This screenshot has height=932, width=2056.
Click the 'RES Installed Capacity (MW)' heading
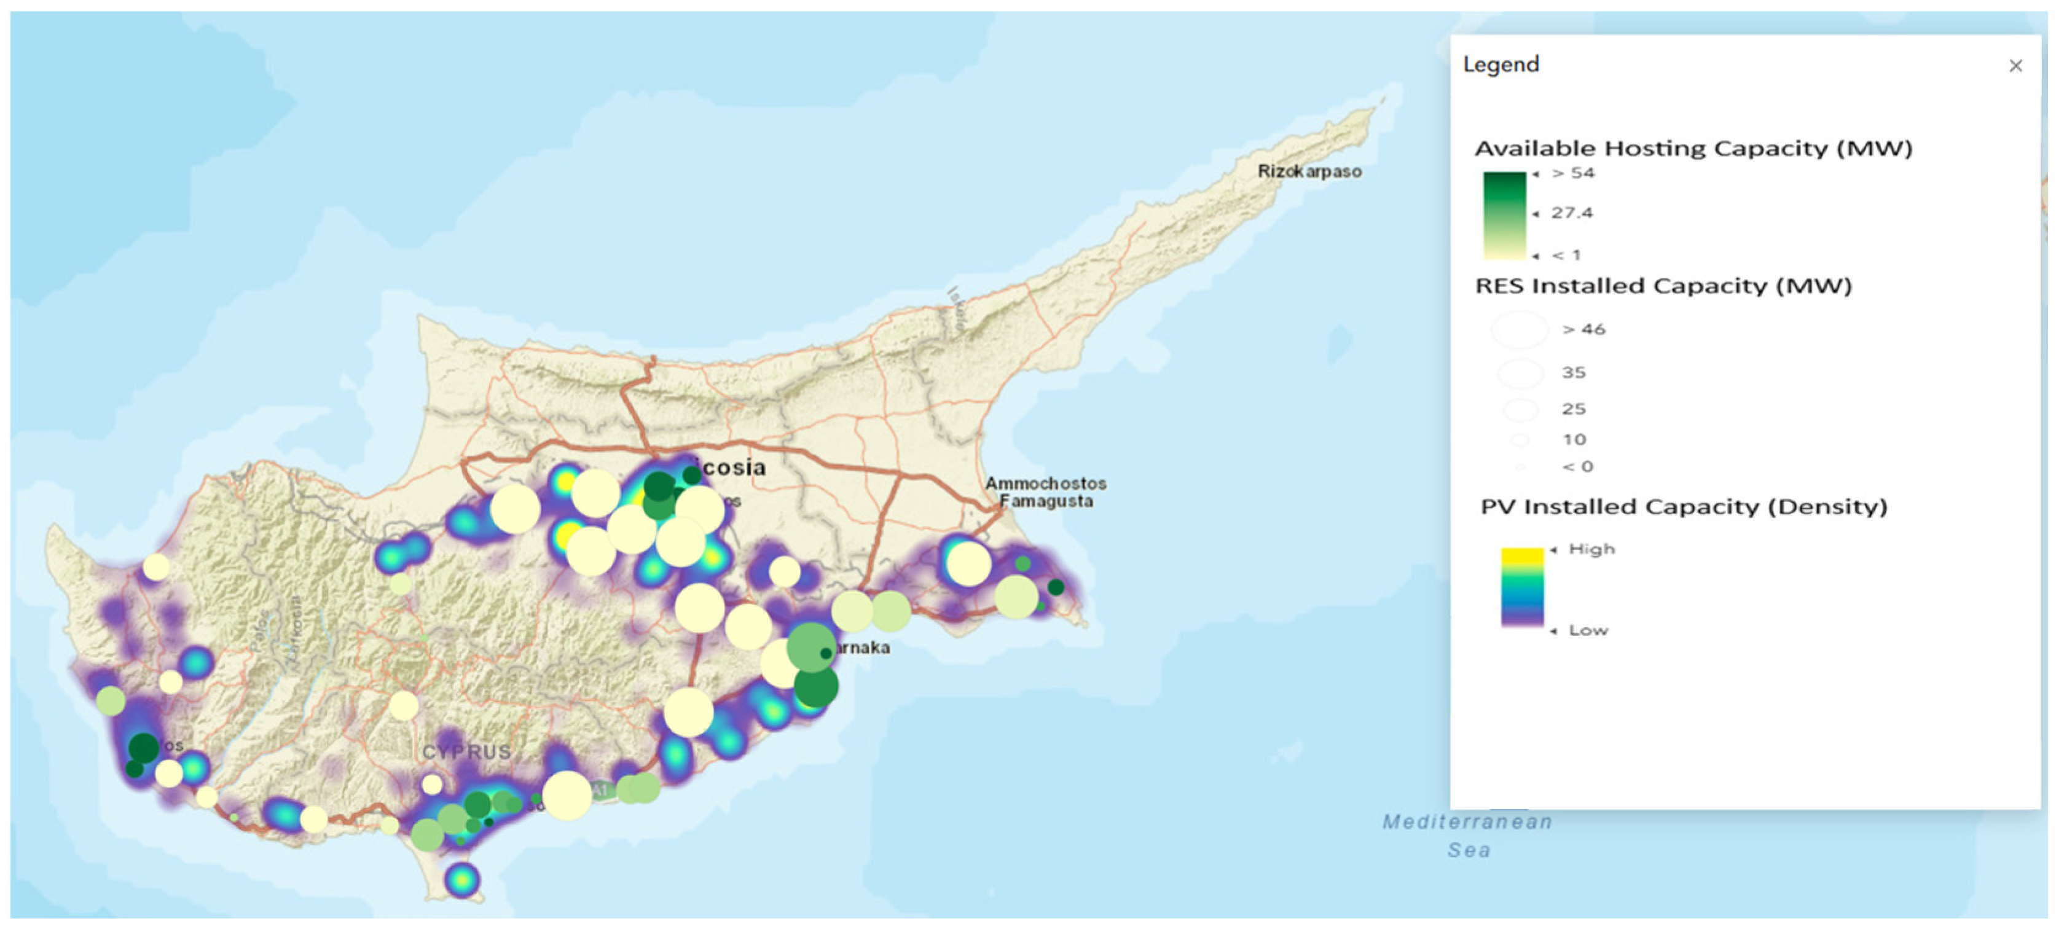pos(1663,286)
